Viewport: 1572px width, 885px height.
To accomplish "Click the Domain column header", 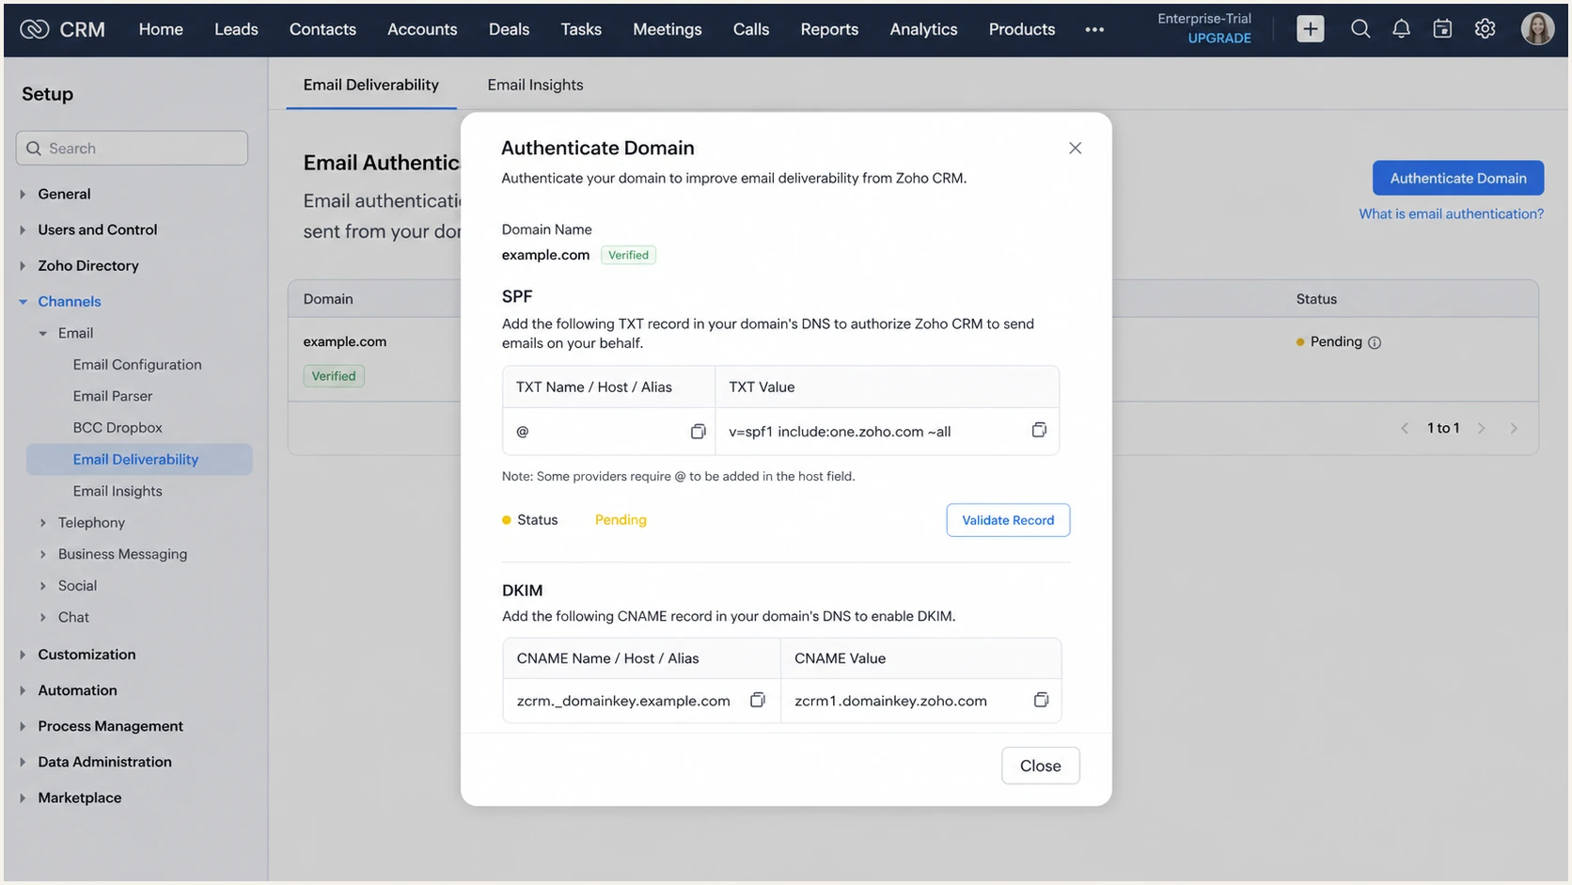I will click(328, 299).
